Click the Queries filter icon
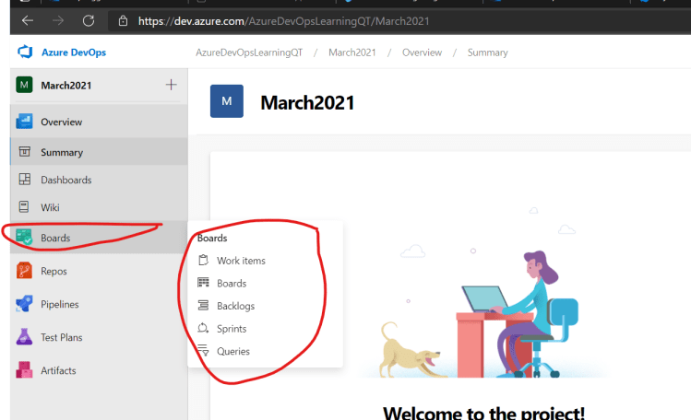 click(203, 350)
